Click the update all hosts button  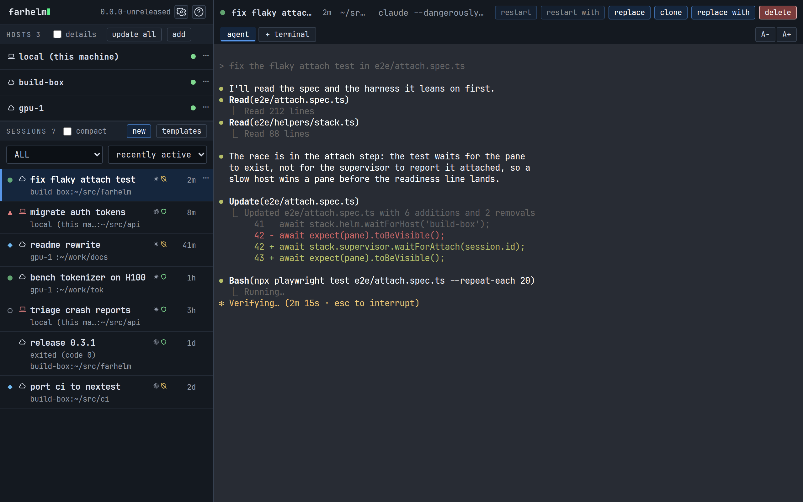[134, 35]
